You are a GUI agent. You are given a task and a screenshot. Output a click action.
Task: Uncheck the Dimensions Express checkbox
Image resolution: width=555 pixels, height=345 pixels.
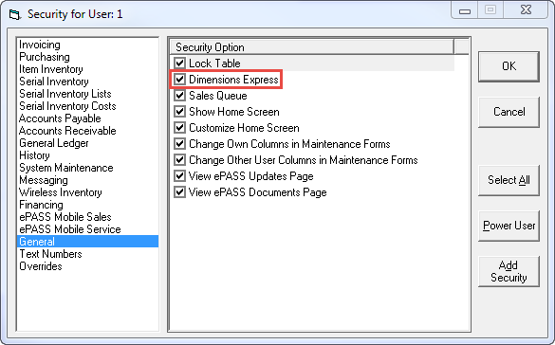click(x=180, y=80)
